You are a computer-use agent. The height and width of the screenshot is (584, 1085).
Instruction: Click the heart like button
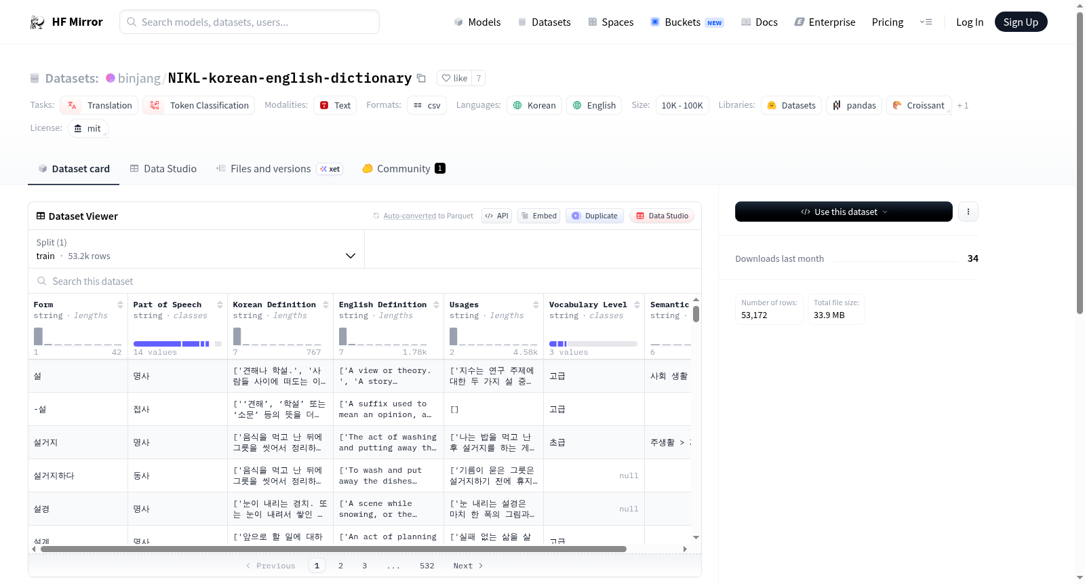click(x=454, y=78)
